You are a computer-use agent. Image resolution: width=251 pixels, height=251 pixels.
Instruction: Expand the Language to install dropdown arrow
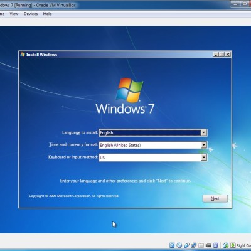(x=204, y=132)
